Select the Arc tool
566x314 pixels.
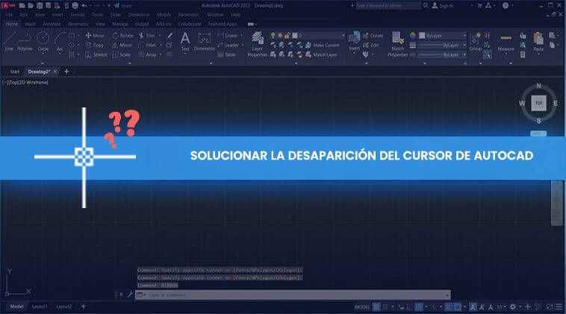click(60, 41)
